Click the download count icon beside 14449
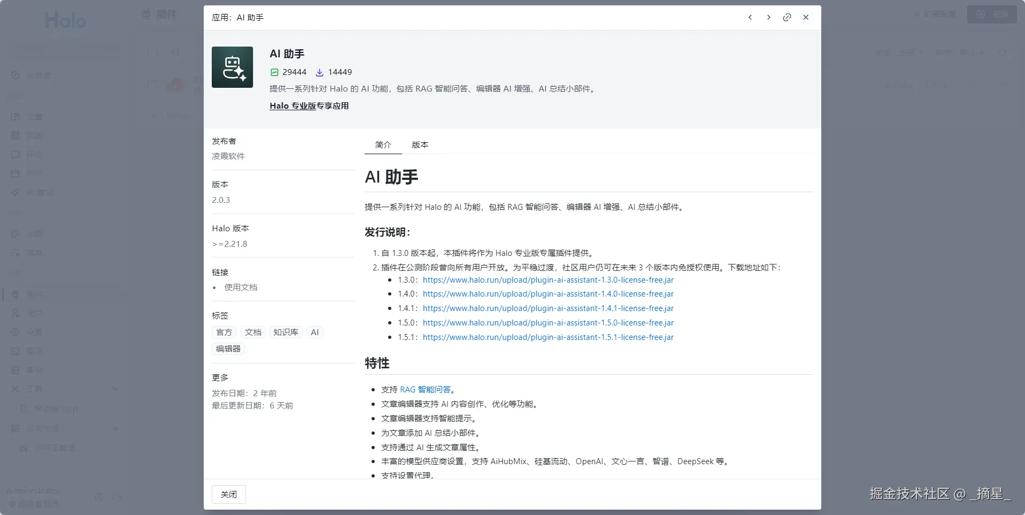This screenshot has height=515, width=1025. (x=320, y=72)
